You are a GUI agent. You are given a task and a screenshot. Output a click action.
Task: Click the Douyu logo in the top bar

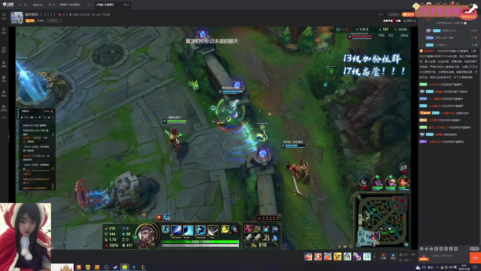click(8, 5)
